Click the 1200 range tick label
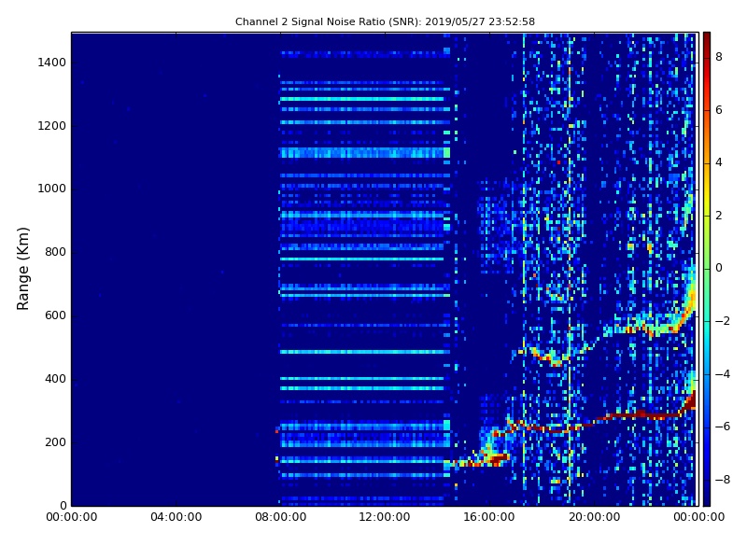Image resolution: width=747 pixels, height=560 pixels. (x=52, y=126)
